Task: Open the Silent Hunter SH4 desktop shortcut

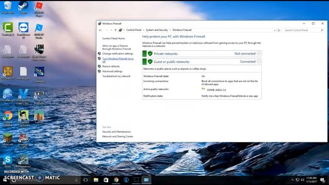Action: pos(39,53)
